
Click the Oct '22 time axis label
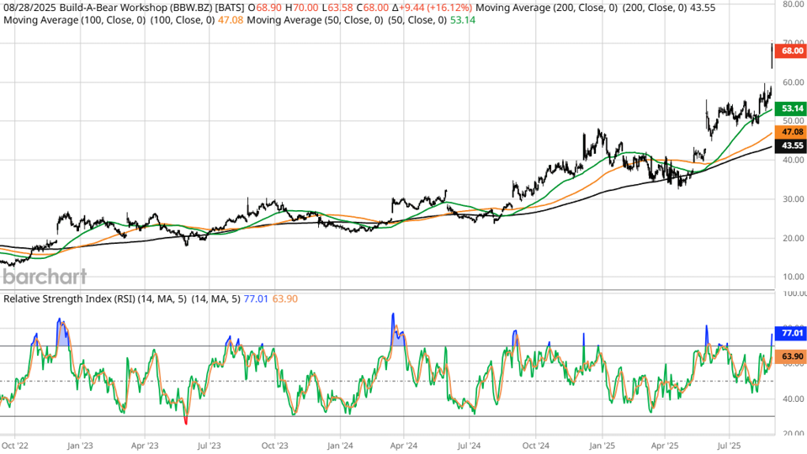click(15, 446)
